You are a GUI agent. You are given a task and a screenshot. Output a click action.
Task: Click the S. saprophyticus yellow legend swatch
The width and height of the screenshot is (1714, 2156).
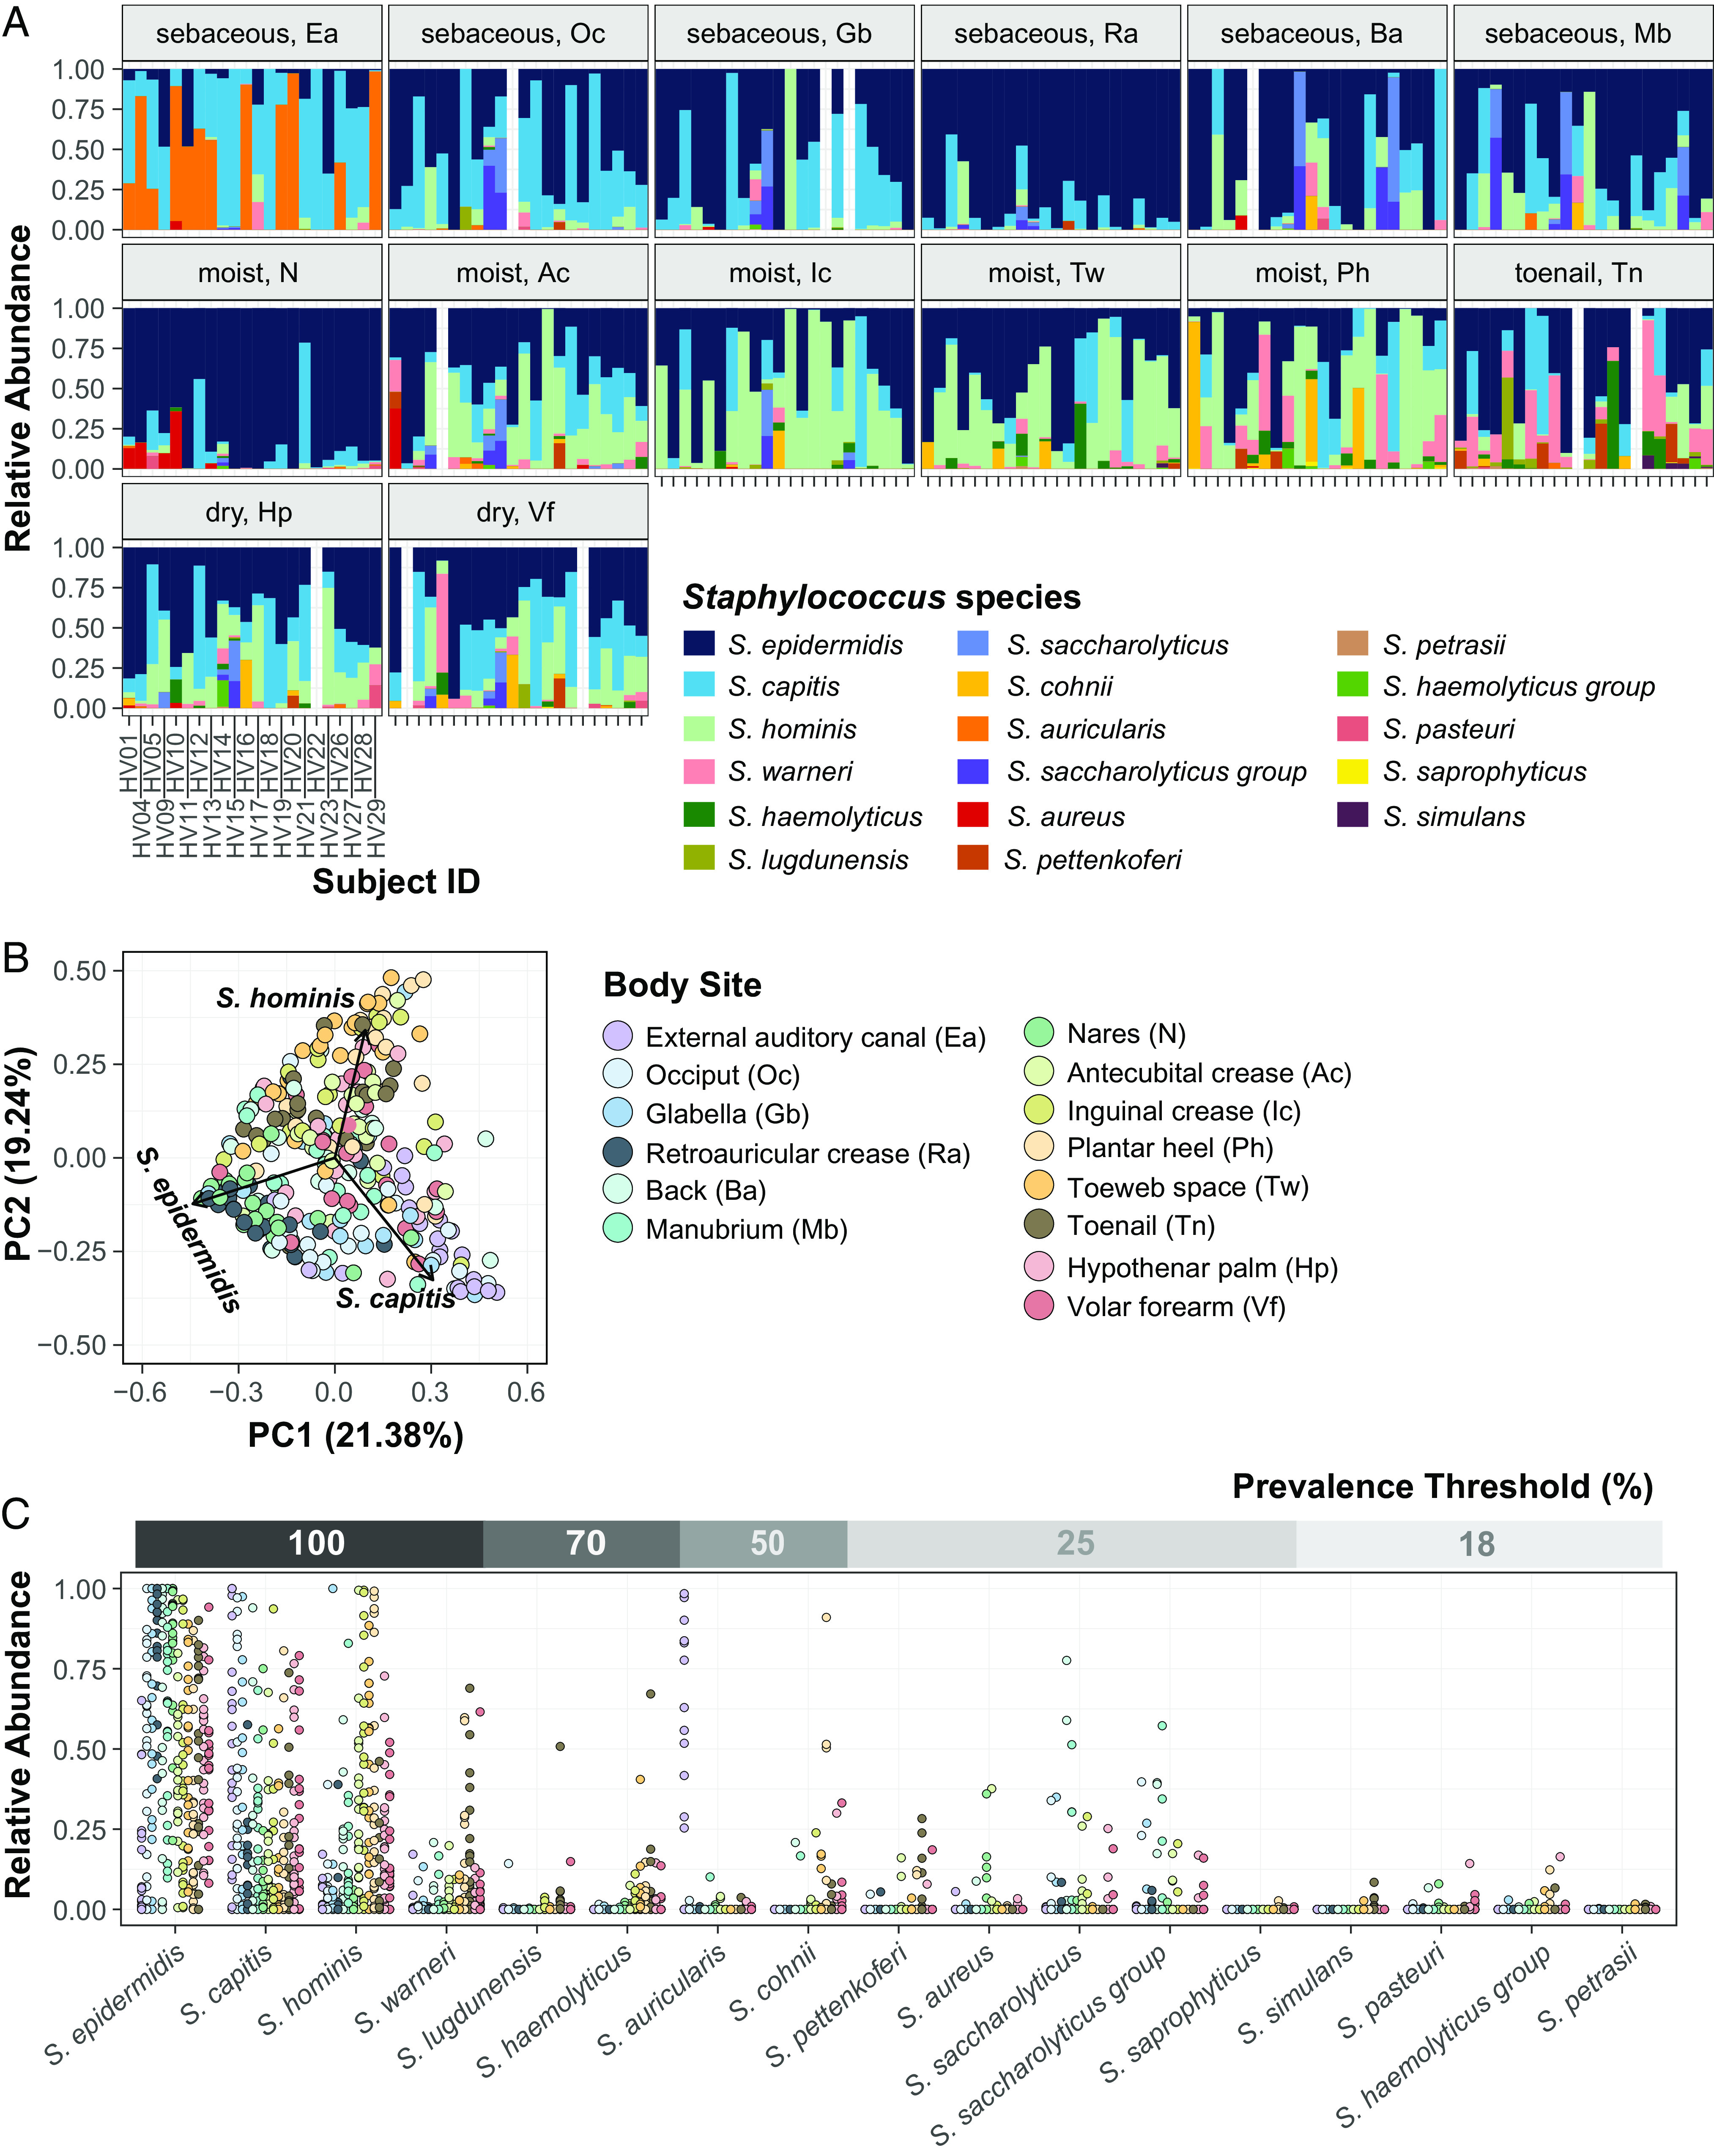[x=1352, y=770]
